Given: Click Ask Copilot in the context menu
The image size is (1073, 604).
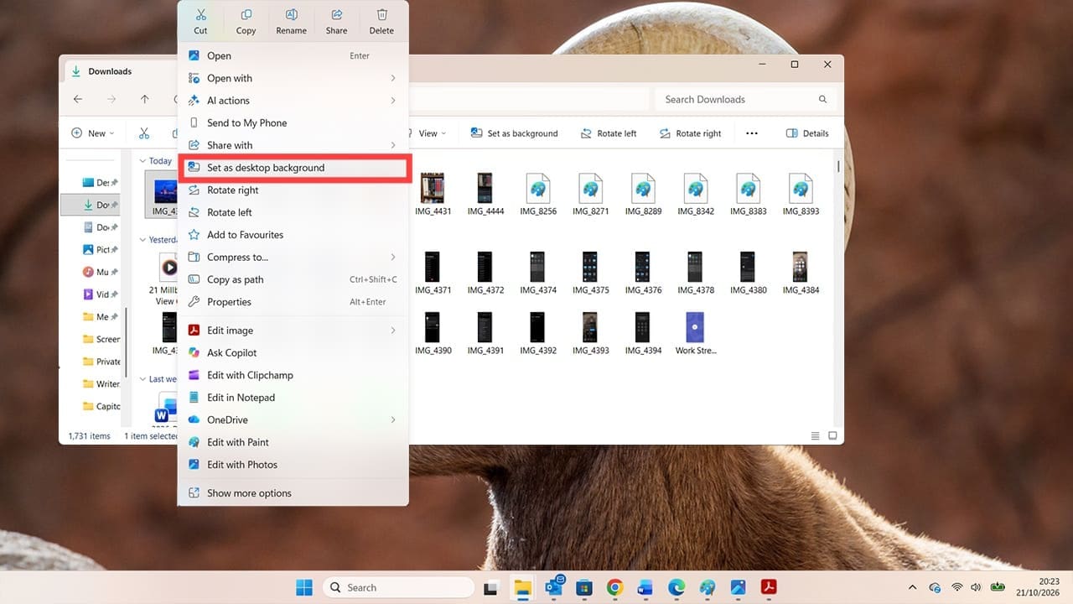Looking at the screenshot, I should (x=293, y=353).
